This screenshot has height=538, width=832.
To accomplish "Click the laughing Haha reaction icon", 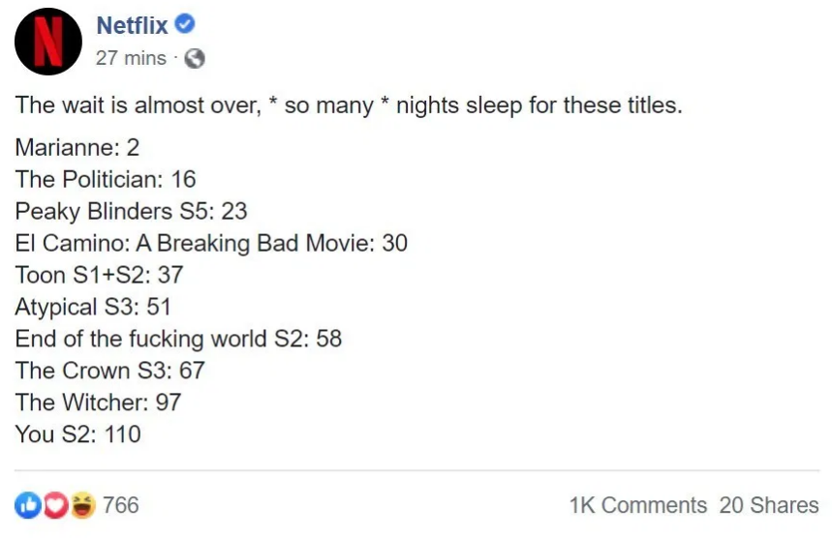I will pyautogui.click(x=83, y=505).
